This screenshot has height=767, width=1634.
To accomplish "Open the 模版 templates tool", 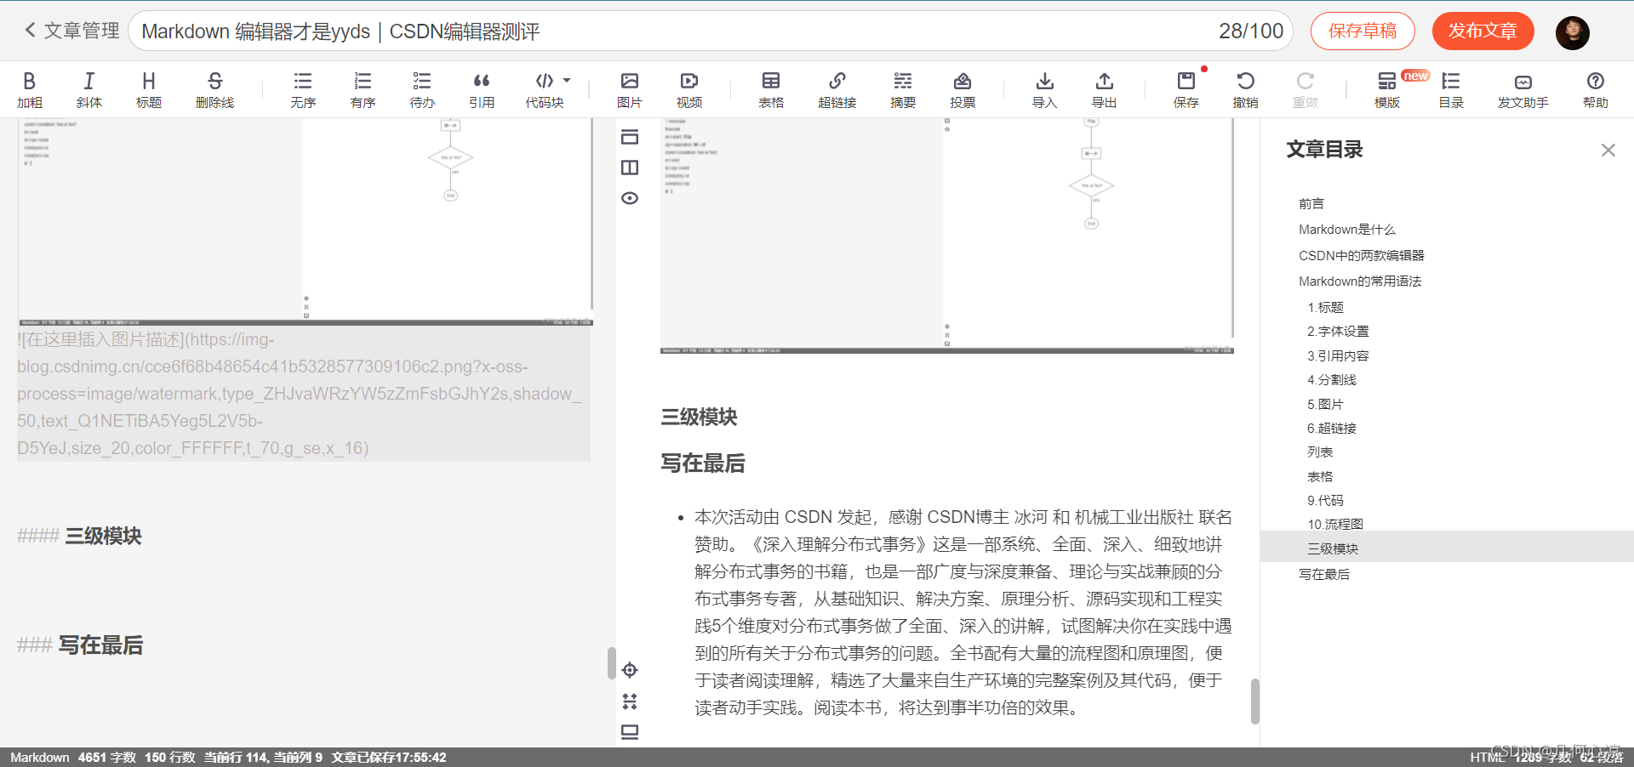I will pyautogui.click(x=1387, y=89).
